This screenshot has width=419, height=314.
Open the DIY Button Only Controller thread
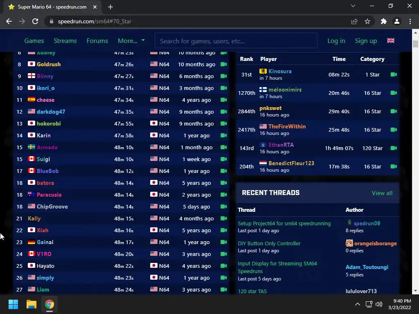[x=269, y=244]
